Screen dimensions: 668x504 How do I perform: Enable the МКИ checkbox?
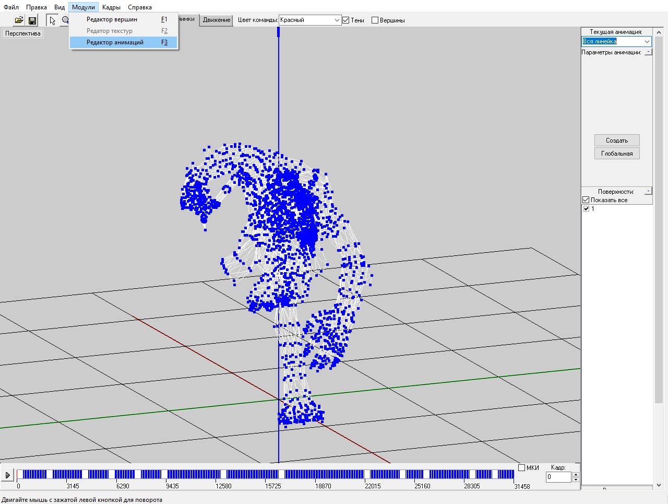[521, 468]
